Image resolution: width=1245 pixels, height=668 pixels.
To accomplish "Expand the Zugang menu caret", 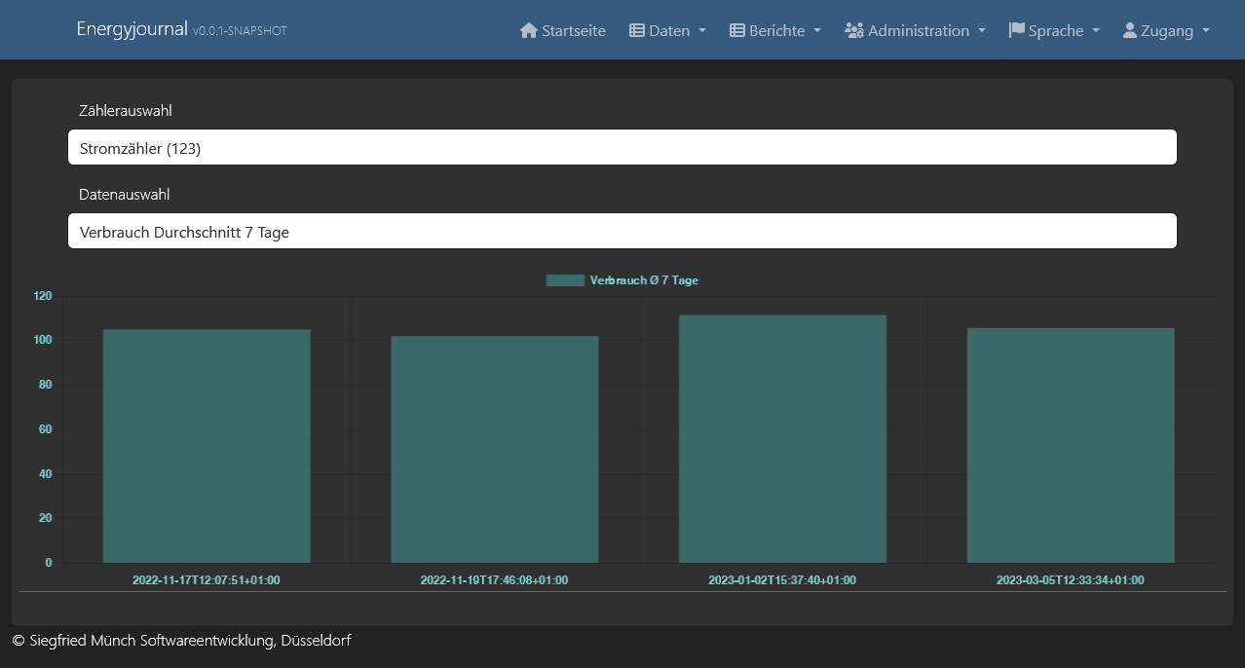I will [x=1206, y=31].
